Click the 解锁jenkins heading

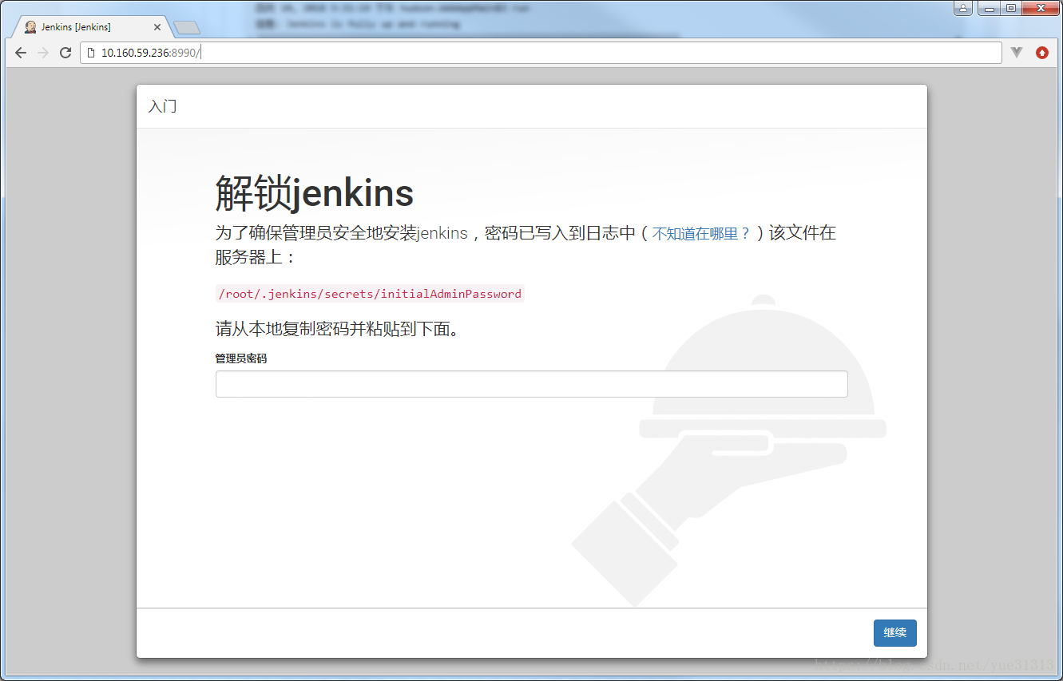coord(315,193)
